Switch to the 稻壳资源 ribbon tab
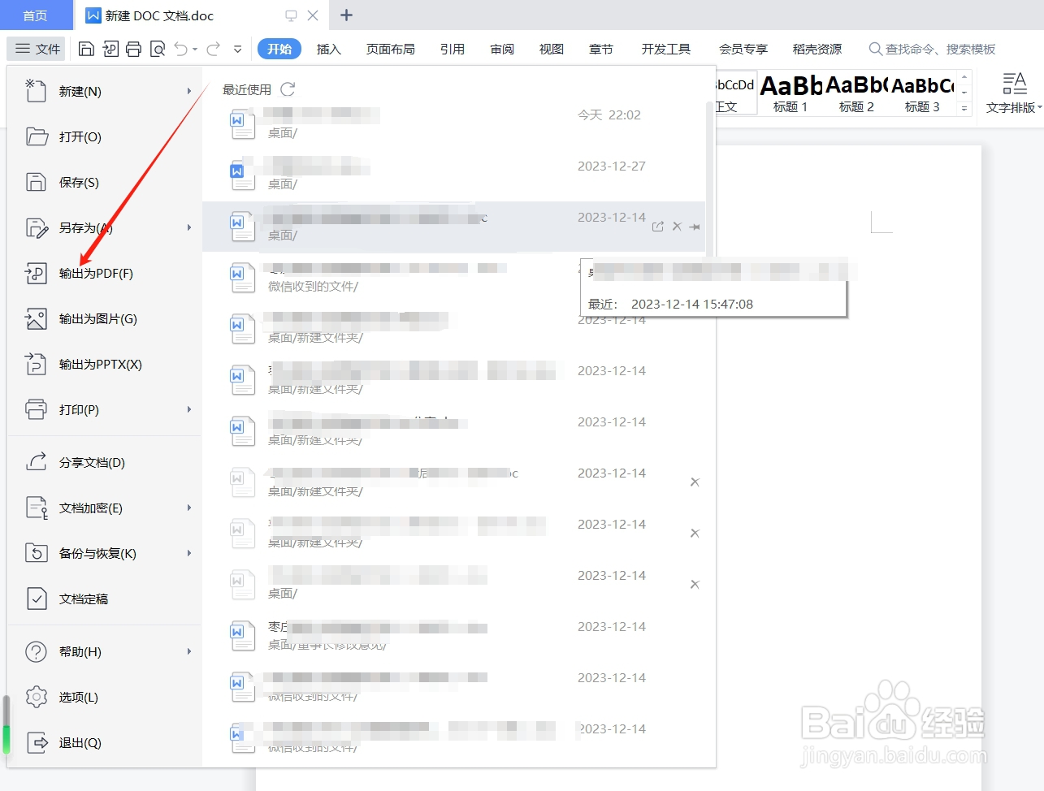 817,49
